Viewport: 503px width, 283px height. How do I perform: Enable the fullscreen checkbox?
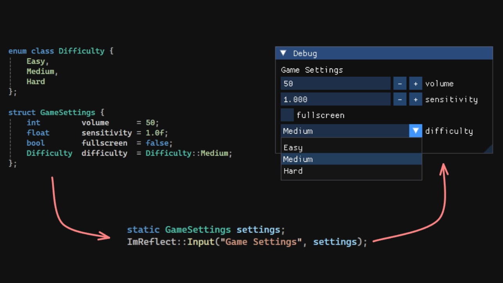tap(287, 115)
